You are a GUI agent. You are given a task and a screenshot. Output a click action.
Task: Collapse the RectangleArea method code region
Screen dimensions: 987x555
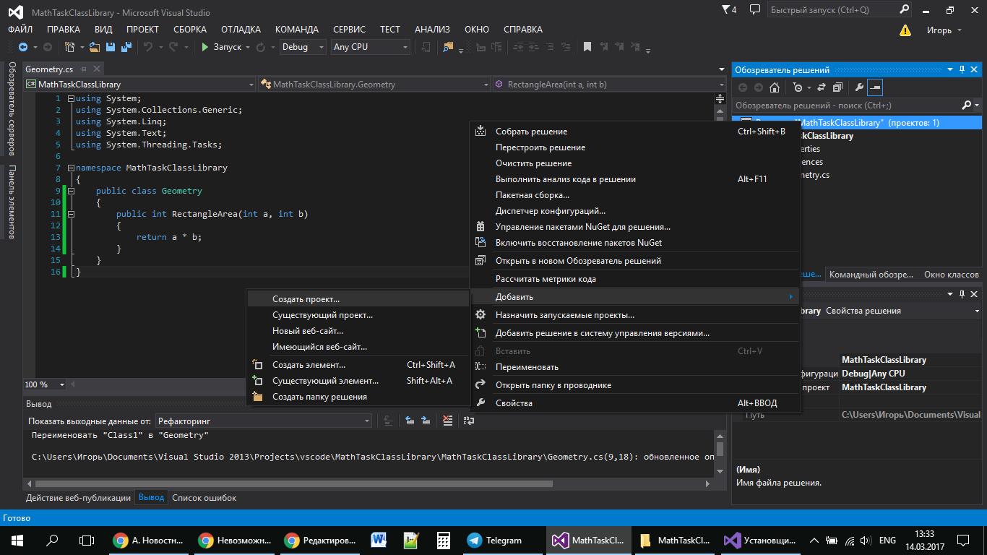(x=71, y=214)
